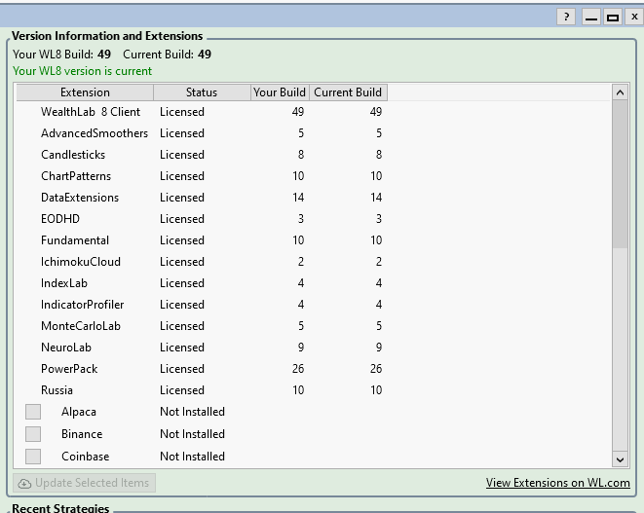Click the Licensed status of NeuroLab
This screenshot has width=644, height=513.
point(182,348)
